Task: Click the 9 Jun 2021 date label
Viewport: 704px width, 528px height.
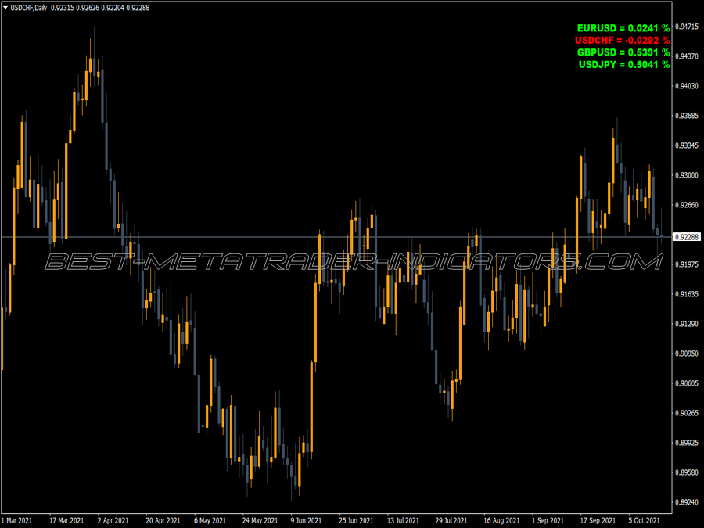Action: click(306, 520)
